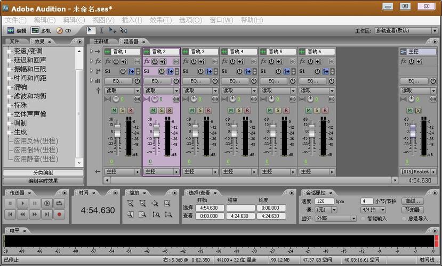Arm 音轨 3 for recording with R
The image size is (442, 266).
208,110
